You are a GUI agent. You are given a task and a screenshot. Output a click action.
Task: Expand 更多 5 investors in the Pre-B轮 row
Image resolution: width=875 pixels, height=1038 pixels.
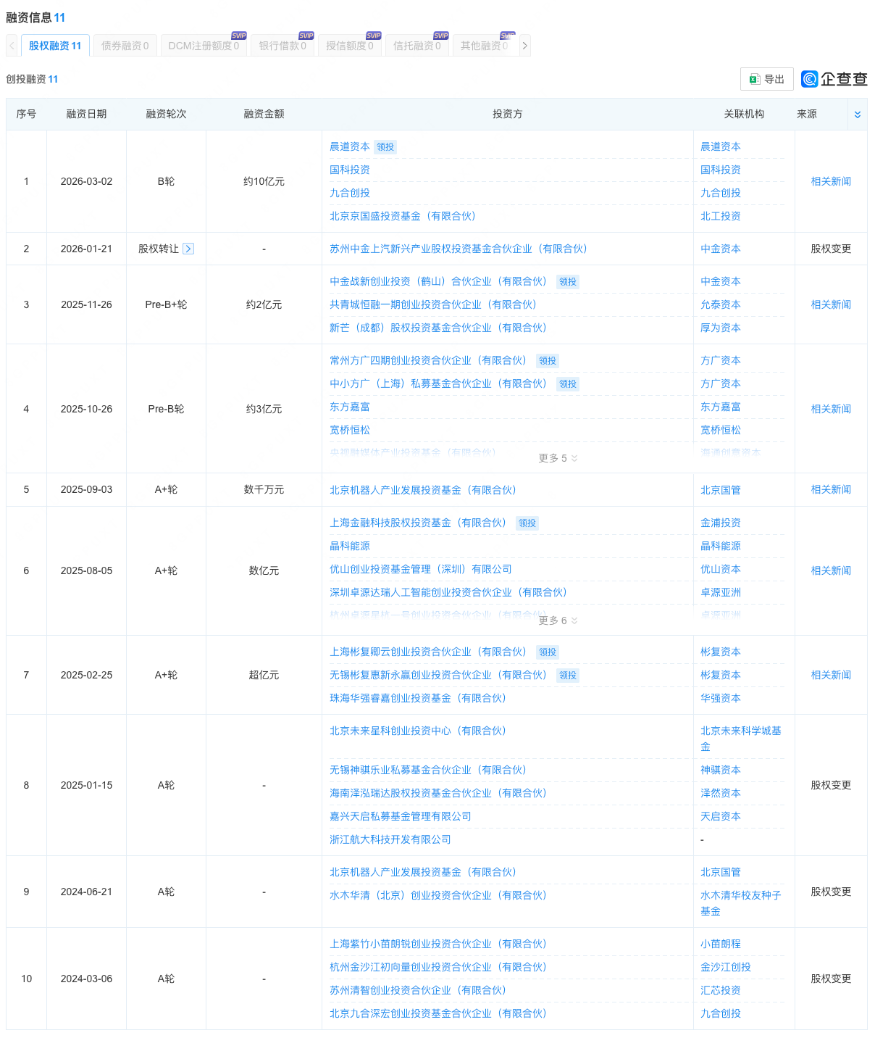pos(558,458)
